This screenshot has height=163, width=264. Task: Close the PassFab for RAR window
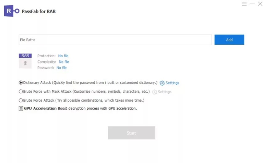pyautogui.click(x=260, y=4)
